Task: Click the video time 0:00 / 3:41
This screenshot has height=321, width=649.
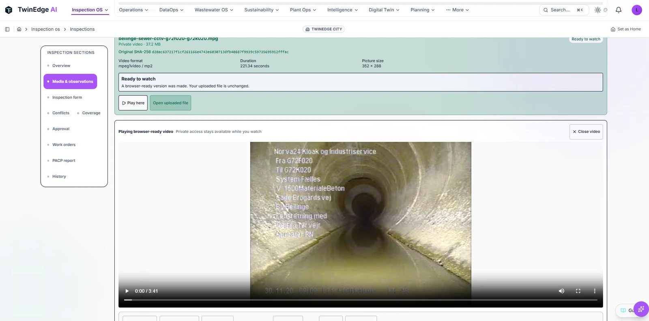Action: [x=146, y=291]
